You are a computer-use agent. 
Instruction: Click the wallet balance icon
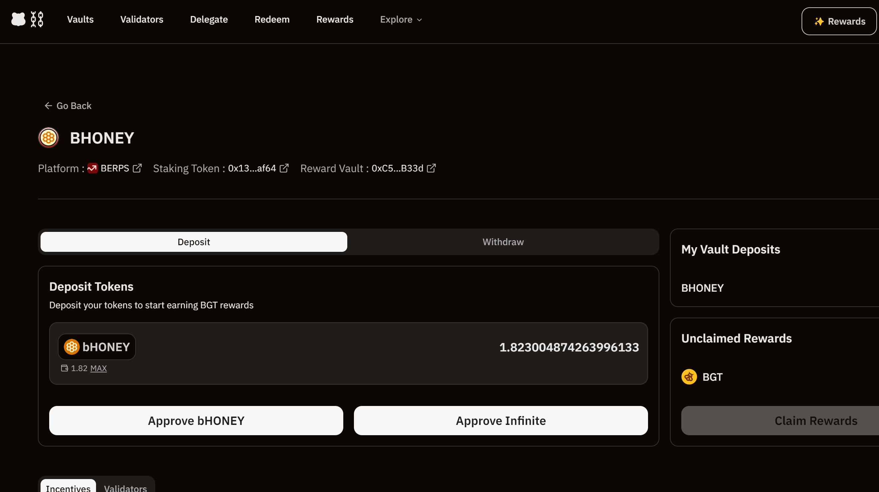64,368
